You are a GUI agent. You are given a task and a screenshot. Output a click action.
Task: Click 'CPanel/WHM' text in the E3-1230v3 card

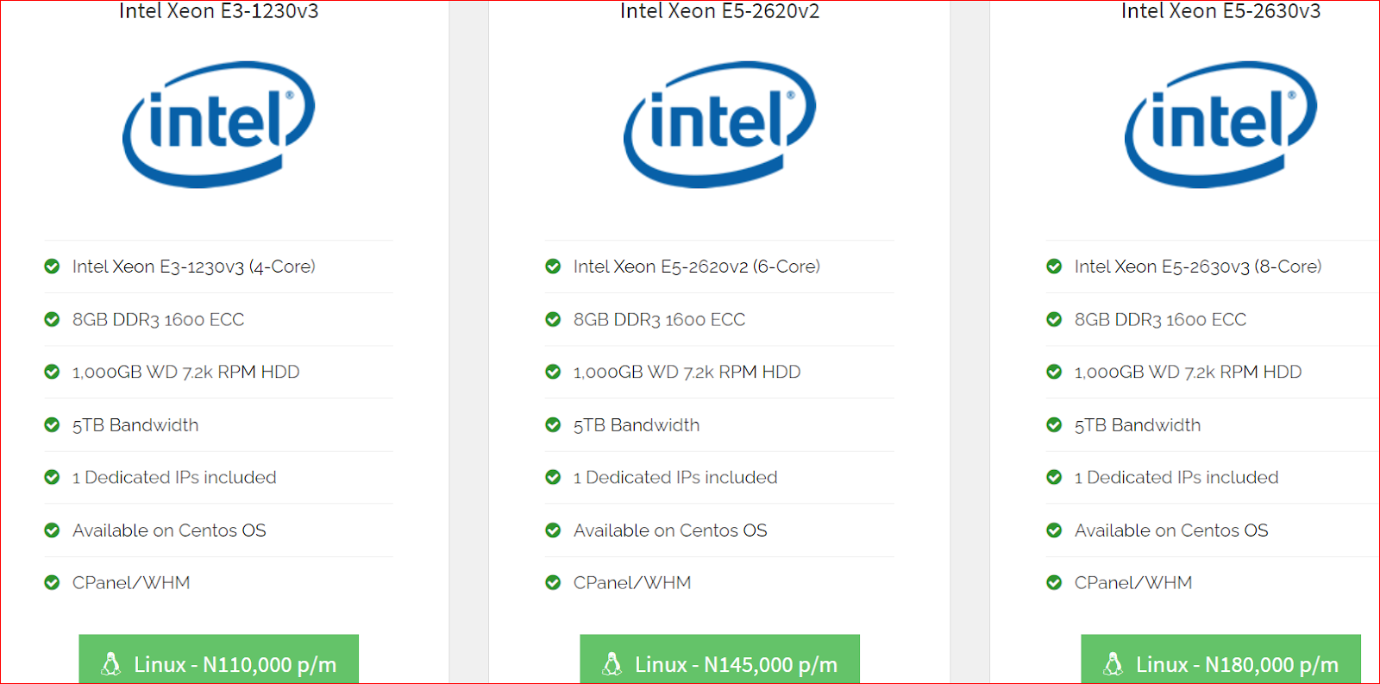[x=131, y=583]
